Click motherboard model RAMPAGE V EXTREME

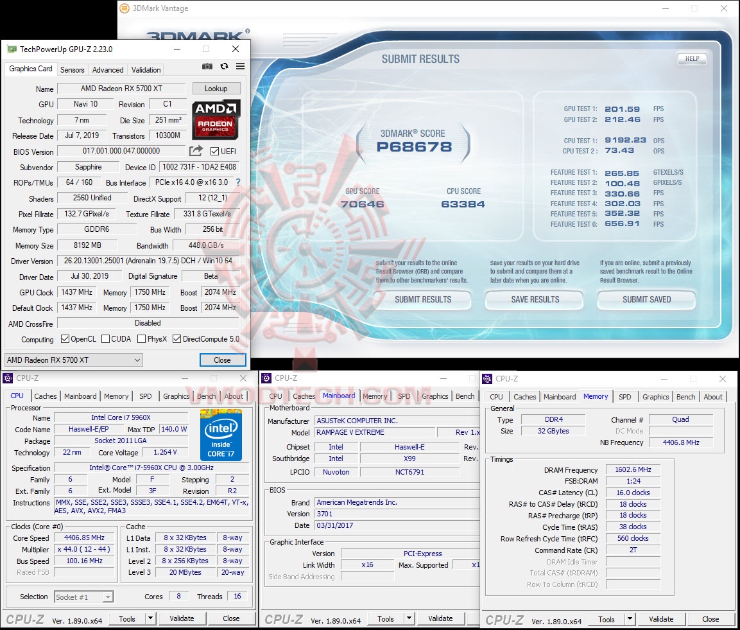[x=374, y=432]
